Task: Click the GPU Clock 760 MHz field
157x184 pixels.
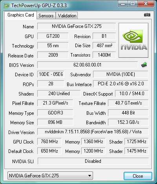Action: 49,142
